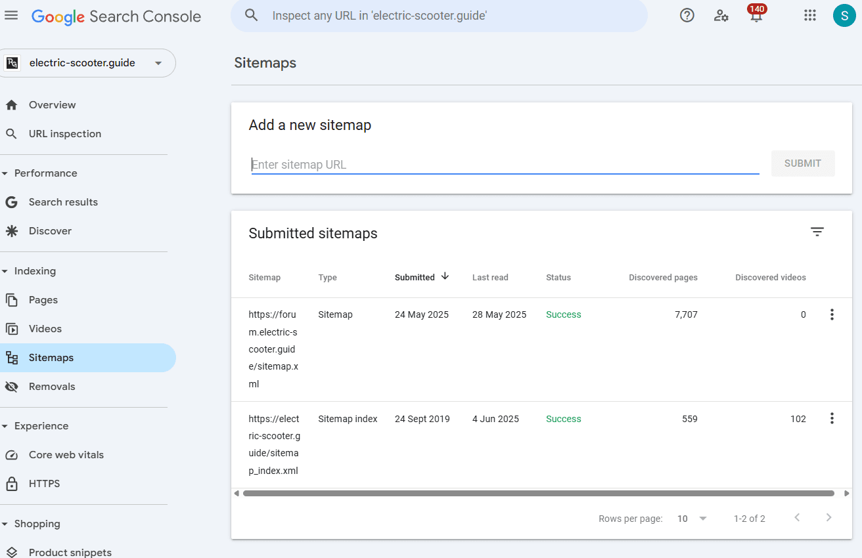This screenshot has width=862, height=558.
Task: Click the Help question mark icon
Action: point(687,16)
